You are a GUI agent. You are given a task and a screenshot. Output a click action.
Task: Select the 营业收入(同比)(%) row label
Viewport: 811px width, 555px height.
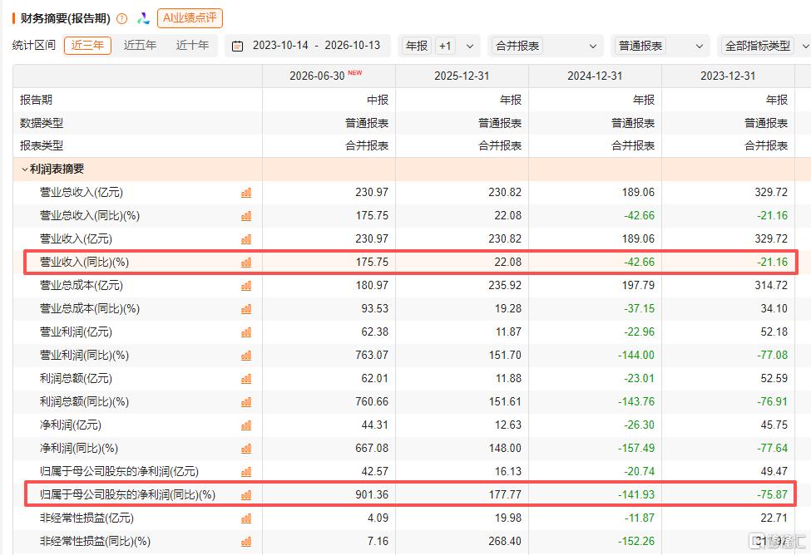tap(84, 262)
